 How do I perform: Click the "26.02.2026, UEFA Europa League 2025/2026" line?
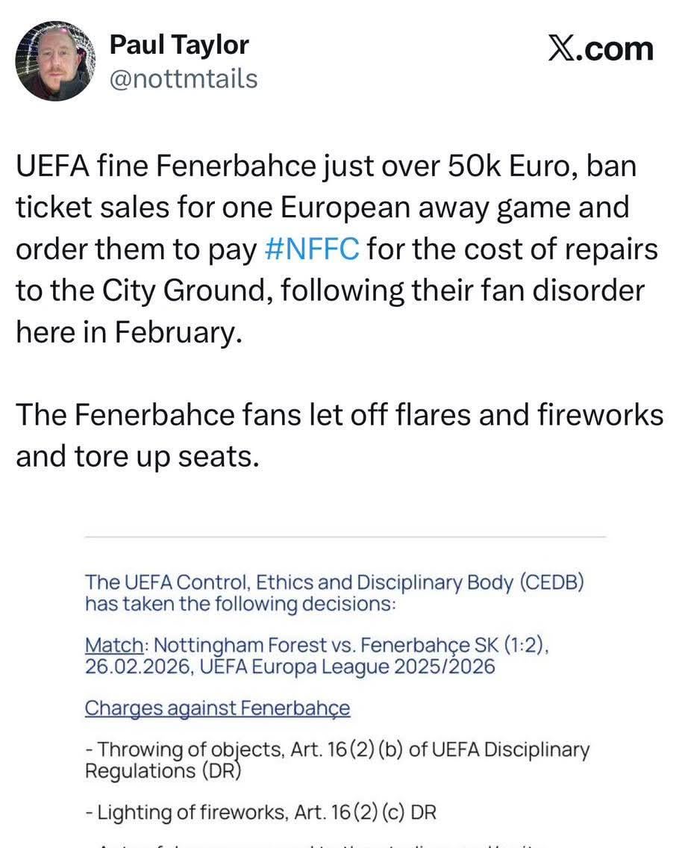point(290,666)
